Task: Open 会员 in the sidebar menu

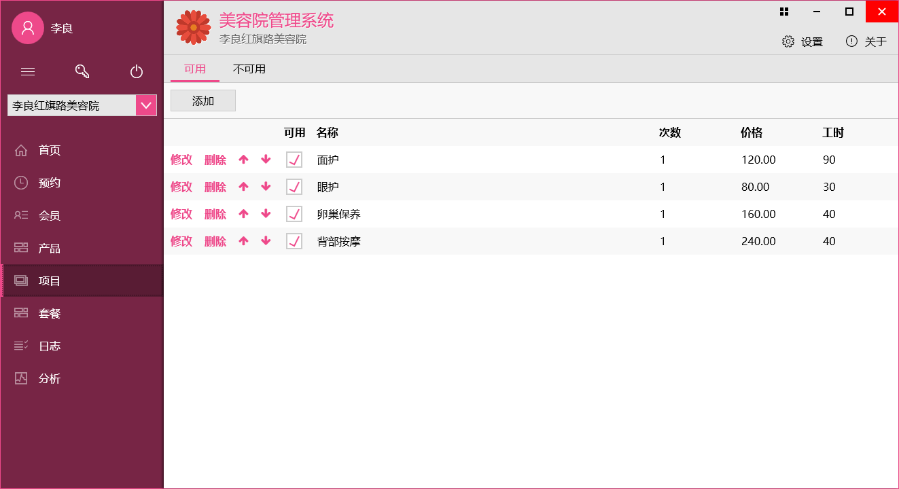Action: [49, 215]
